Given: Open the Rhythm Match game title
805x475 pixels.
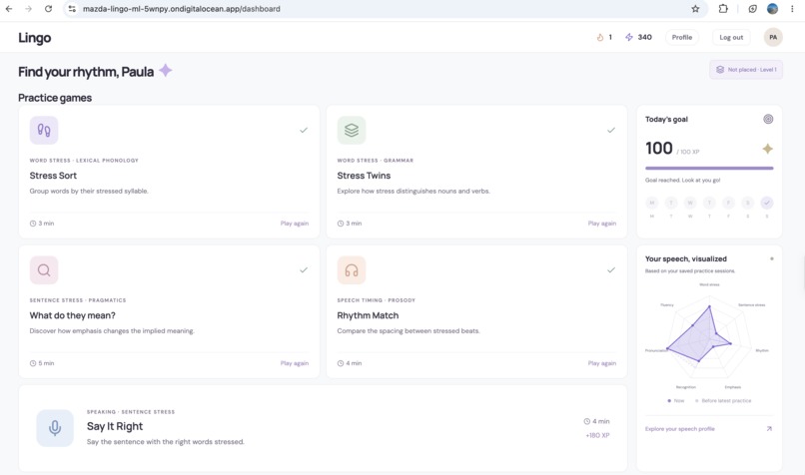Looking at the screenshot, I should point(368,315).
